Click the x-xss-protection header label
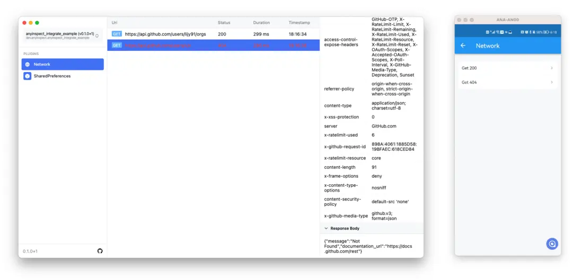The height and width of the screenshot is (280, 582). point(341,117)
